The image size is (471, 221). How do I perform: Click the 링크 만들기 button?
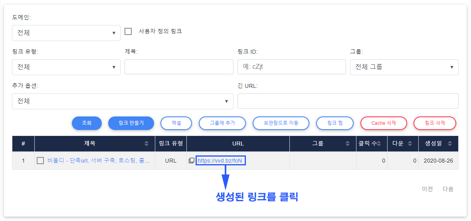[131, 123]
